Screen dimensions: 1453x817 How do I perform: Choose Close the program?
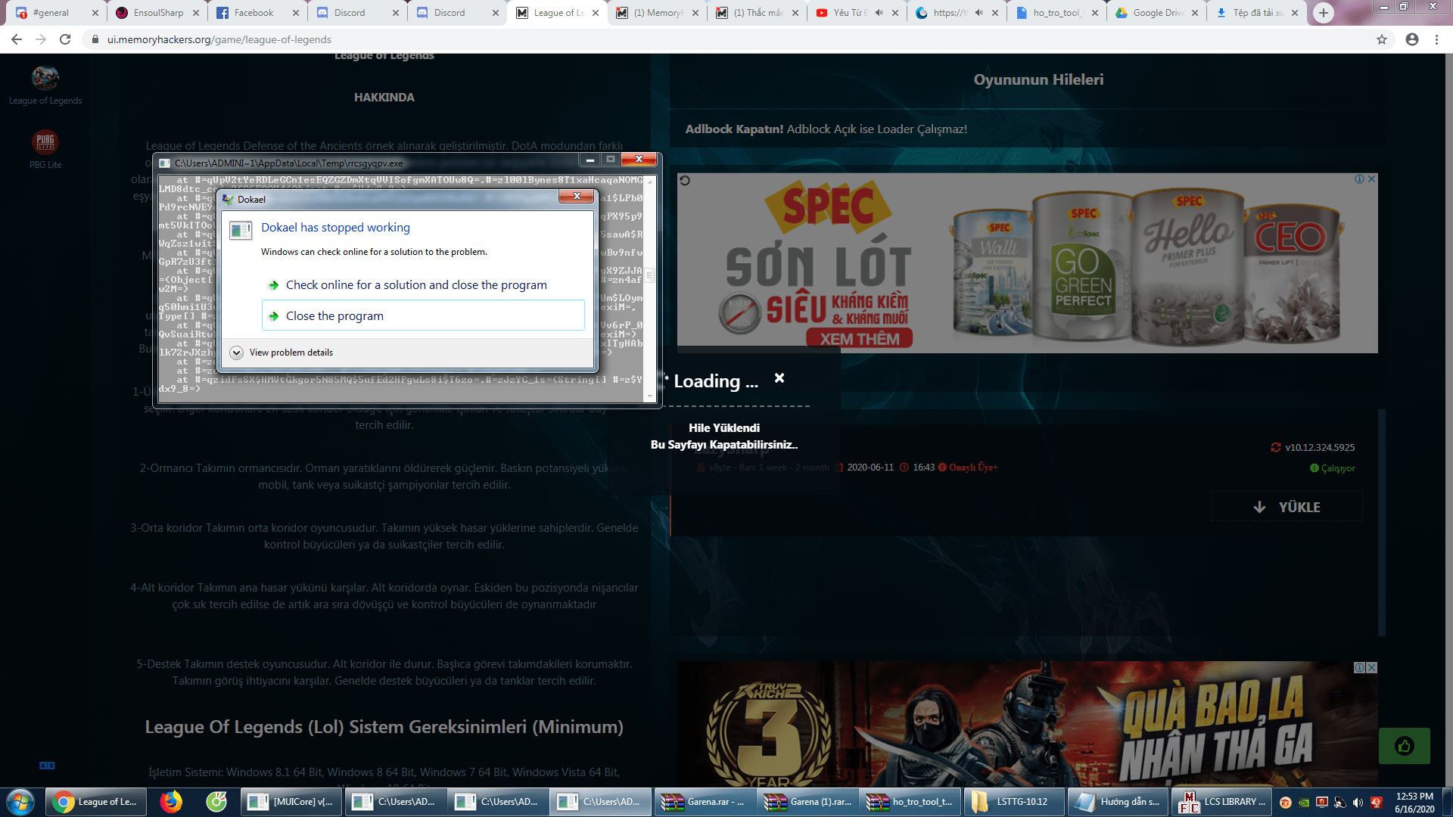point(423,315)
